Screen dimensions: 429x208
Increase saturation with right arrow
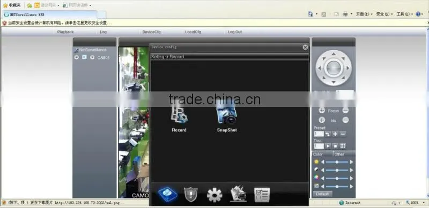point(351,178)
